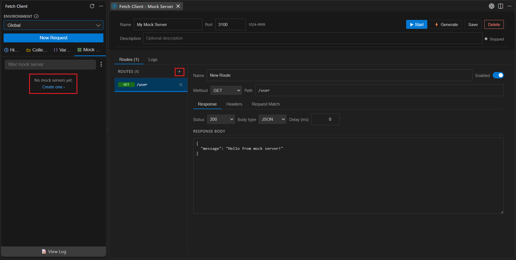Click the split editor layout icon
This screenshot has width=516, height=260.
[500, 6]
